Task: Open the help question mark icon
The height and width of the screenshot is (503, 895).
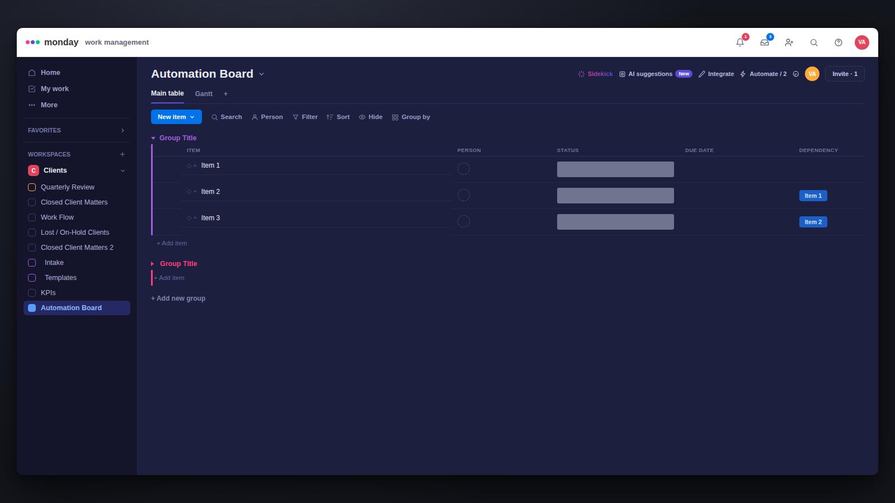Action: pyautogui.click(x=839, y=42)
